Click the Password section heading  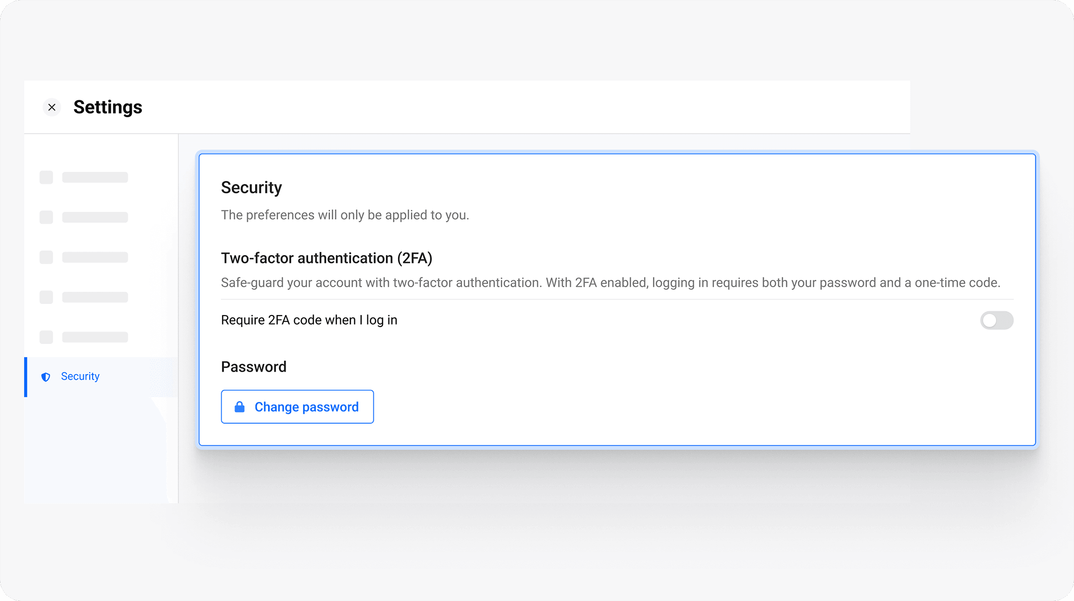coord(254,367)
